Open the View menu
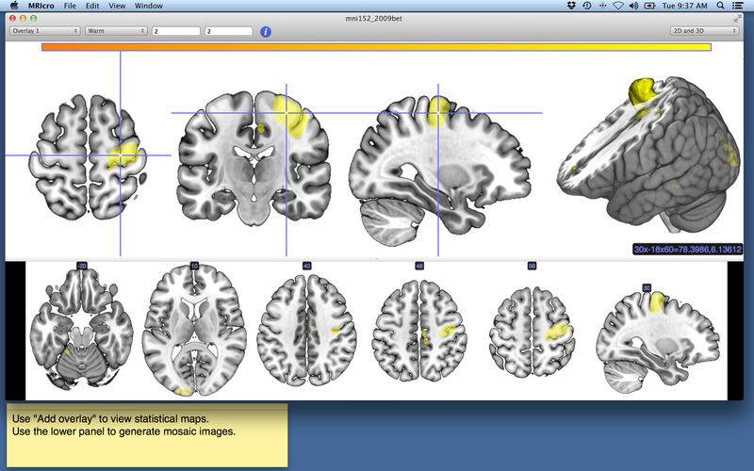Screen dimensions: 754x471 coord(117,6)
